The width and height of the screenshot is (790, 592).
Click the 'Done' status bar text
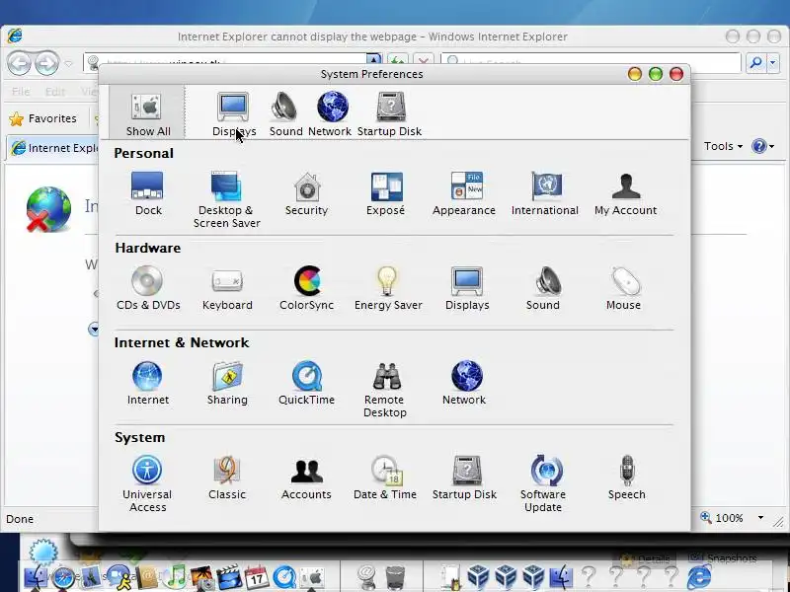click(20, 519)
